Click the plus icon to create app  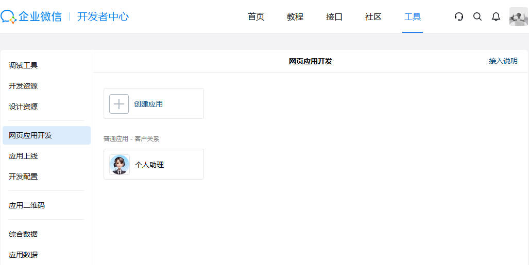tap(119, 103)
